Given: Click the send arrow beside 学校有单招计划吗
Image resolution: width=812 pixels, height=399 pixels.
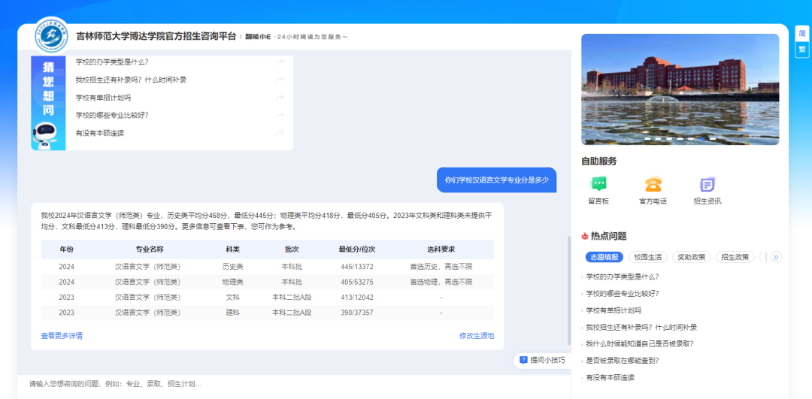Looking at the screenshot, I should (x=280, y=98).
